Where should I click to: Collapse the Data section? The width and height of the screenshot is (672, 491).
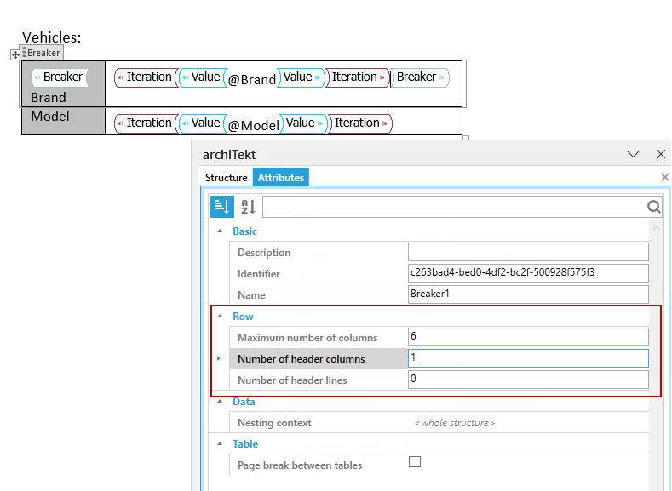pyautogui.click(x=220, y=402)
